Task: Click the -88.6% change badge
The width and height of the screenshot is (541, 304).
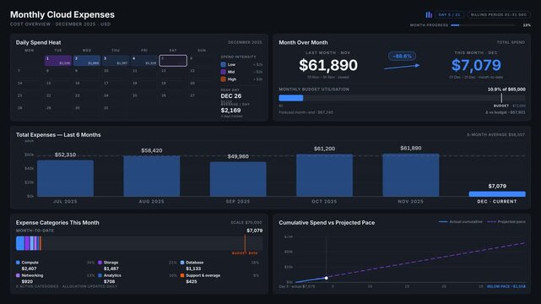Action: coord(402,56)
